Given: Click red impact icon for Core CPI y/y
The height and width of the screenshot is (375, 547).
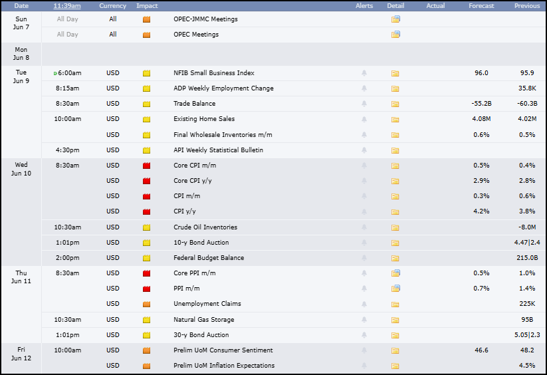Looking at the screenshot, I should click(x=146, y=181).
